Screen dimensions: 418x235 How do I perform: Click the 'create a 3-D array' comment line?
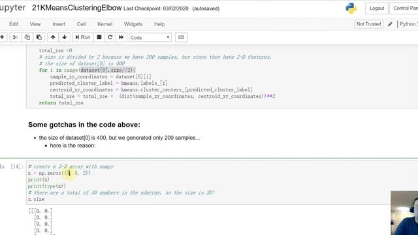pyautogui.click(x=71, y=166)
